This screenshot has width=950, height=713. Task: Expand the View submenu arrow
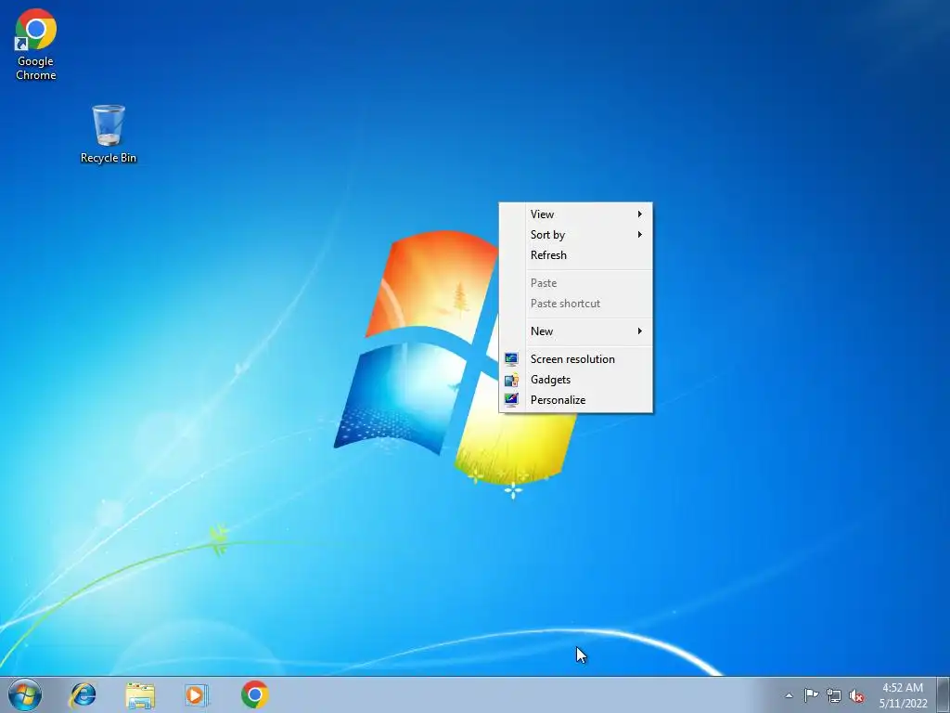pos(640,214)
